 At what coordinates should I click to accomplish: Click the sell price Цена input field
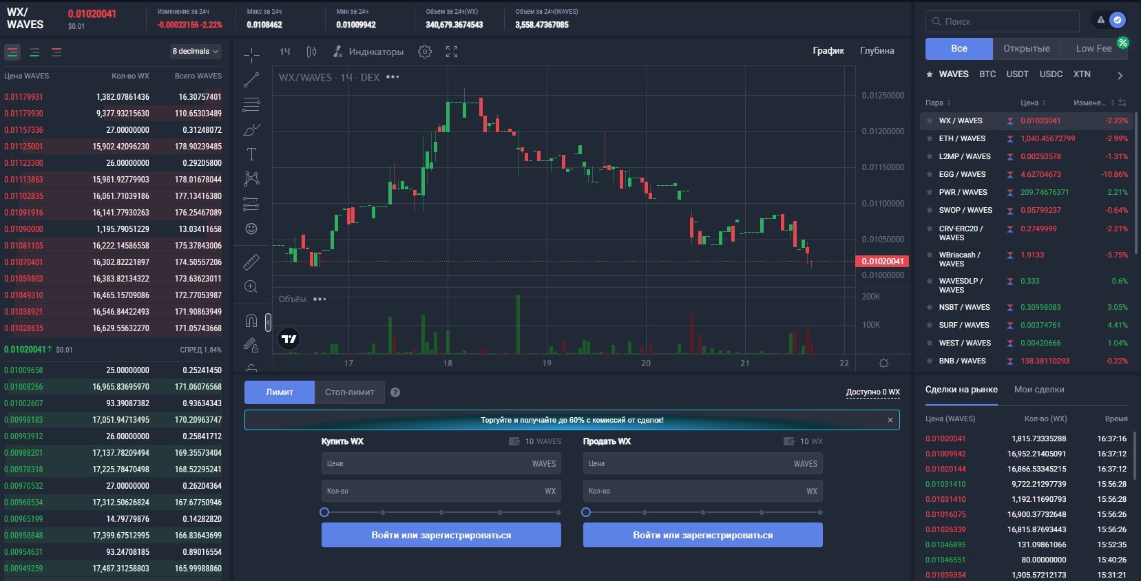(703, 464)
